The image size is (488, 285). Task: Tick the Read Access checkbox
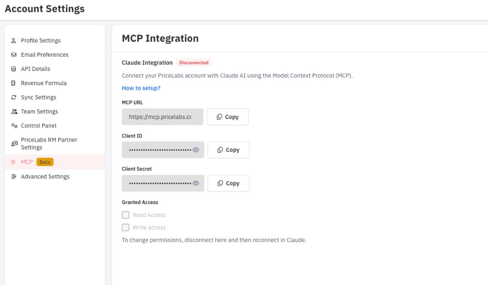[125, 215]
